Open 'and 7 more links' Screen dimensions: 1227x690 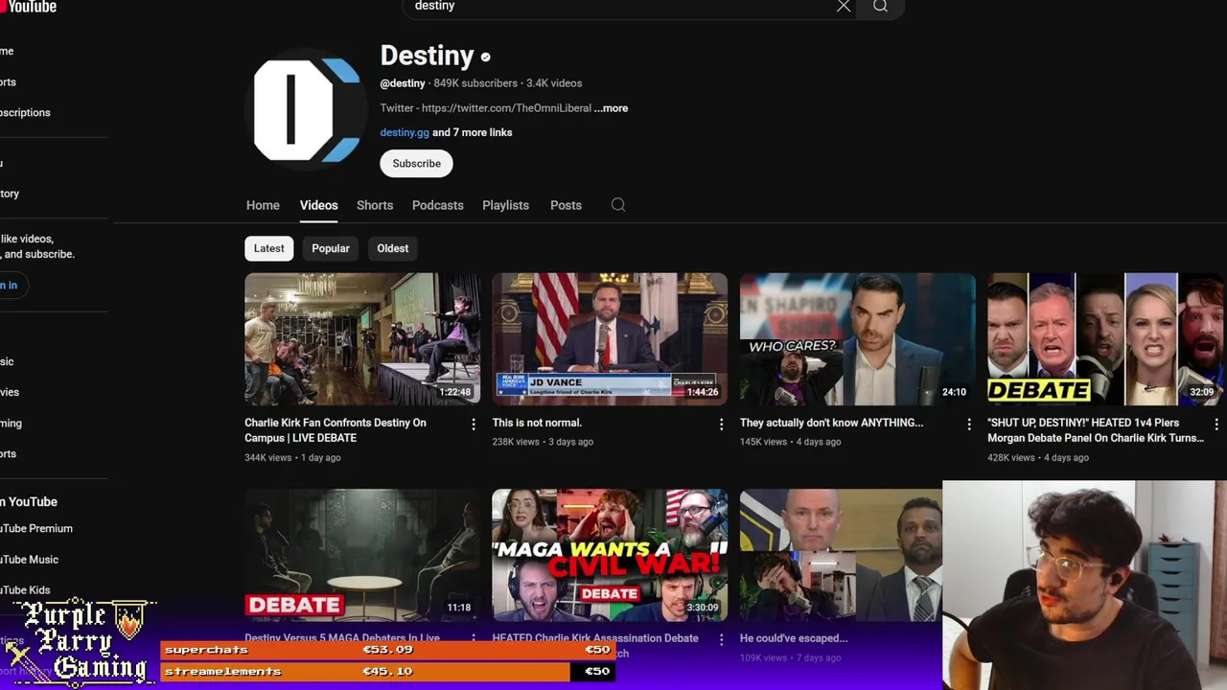tap(473, 132)
